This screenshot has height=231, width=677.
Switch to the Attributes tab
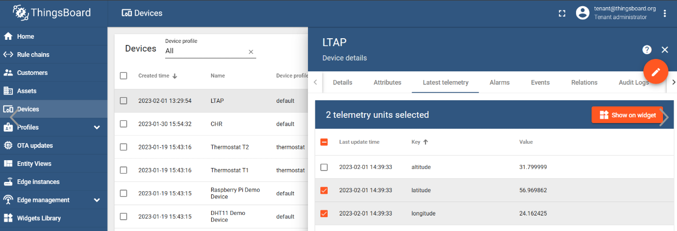tap(387, 83)
